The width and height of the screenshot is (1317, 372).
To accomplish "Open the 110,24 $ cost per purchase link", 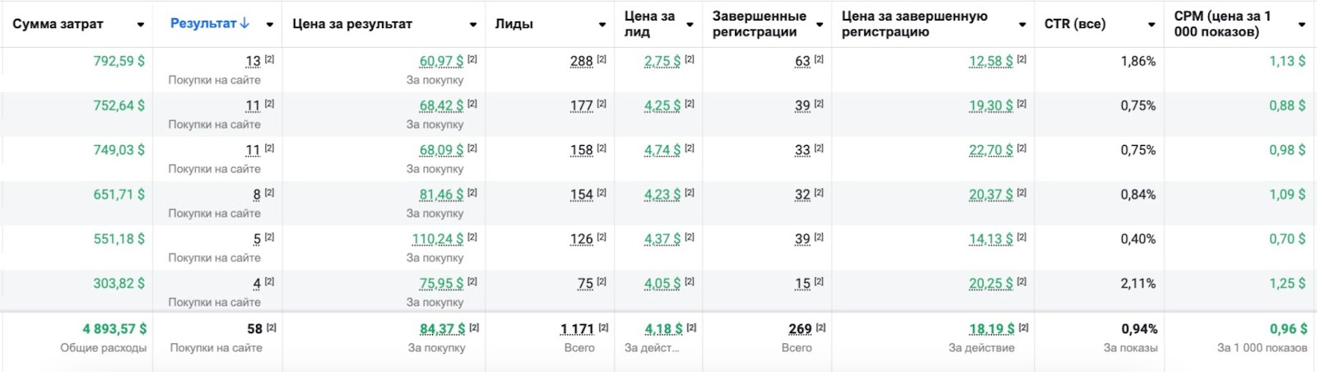I will 438,239.
